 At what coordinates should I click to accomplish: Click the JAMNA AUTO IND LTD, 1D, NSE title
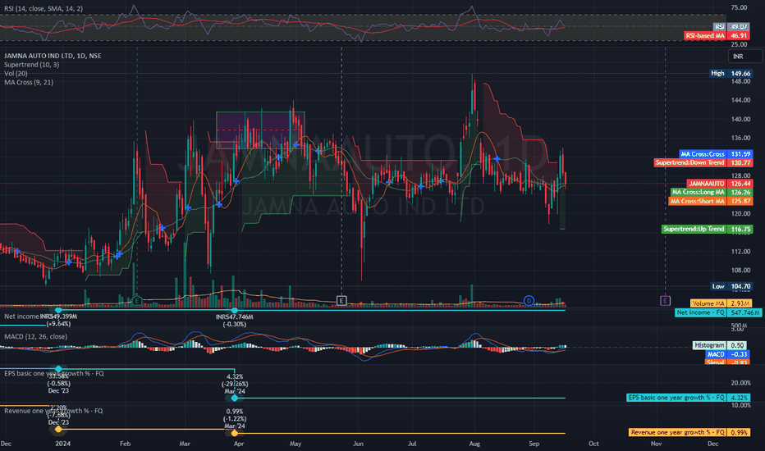coord(53,56)
